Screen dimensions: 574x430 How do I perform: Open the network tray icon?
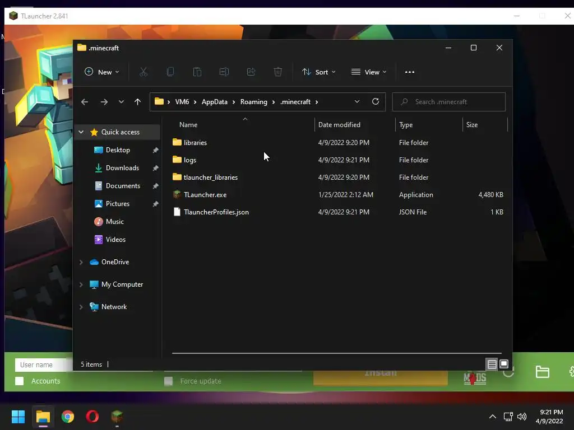508,417
